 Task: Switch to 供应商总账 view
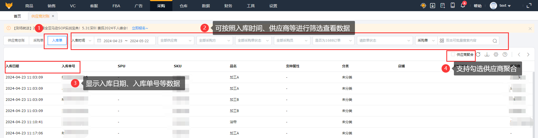point(16,41)
